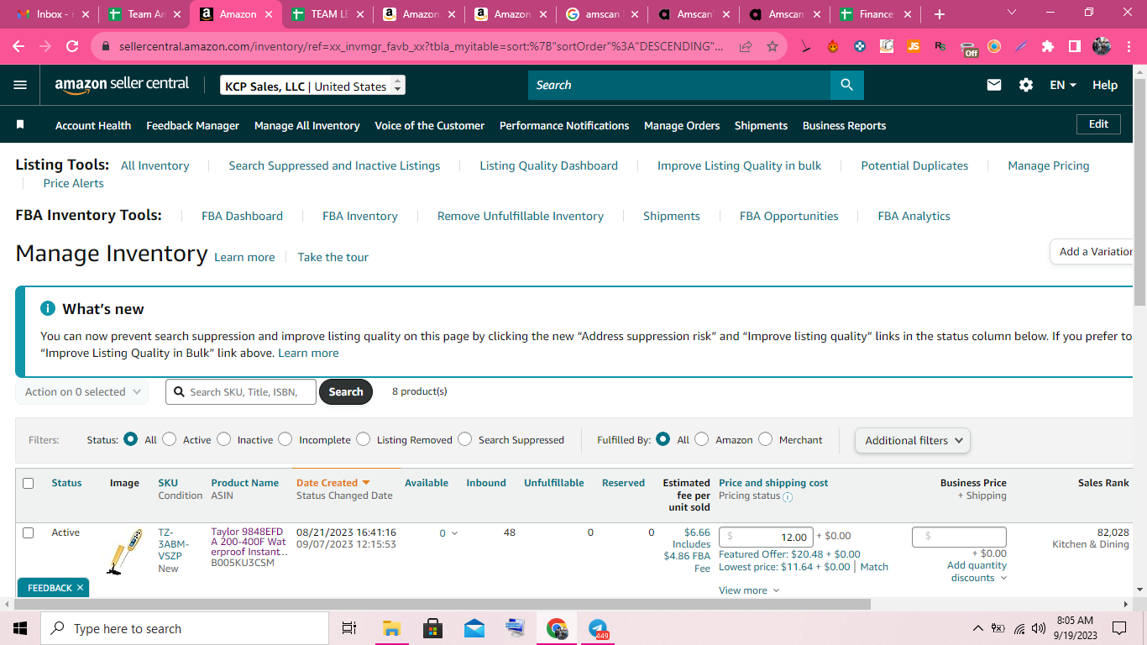Open File Explorer from the taskbar
The image size is (1147, 645).
tap(391, 628)
